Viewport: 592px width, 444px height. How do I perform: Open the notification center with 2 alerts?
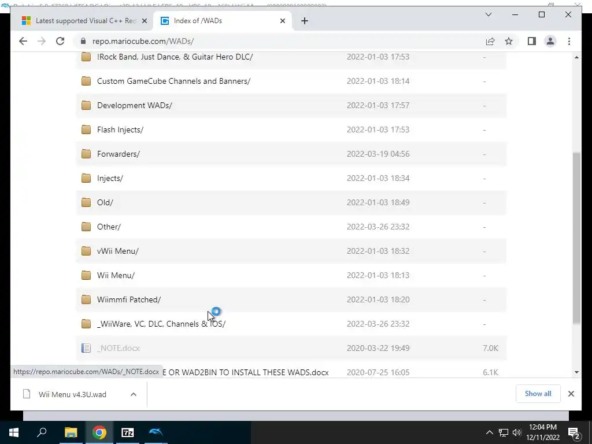point(573,432)
